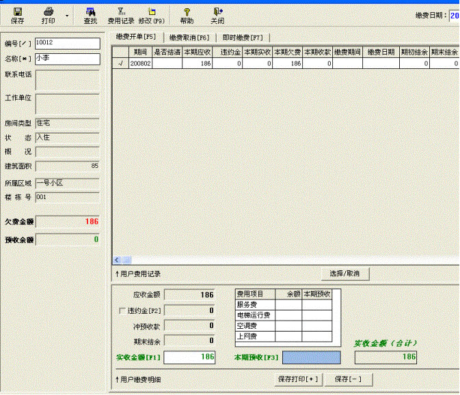The image size is (460, 395).
Task: Click the 欠费金额 field showing red 186
Action: point(68,222)
